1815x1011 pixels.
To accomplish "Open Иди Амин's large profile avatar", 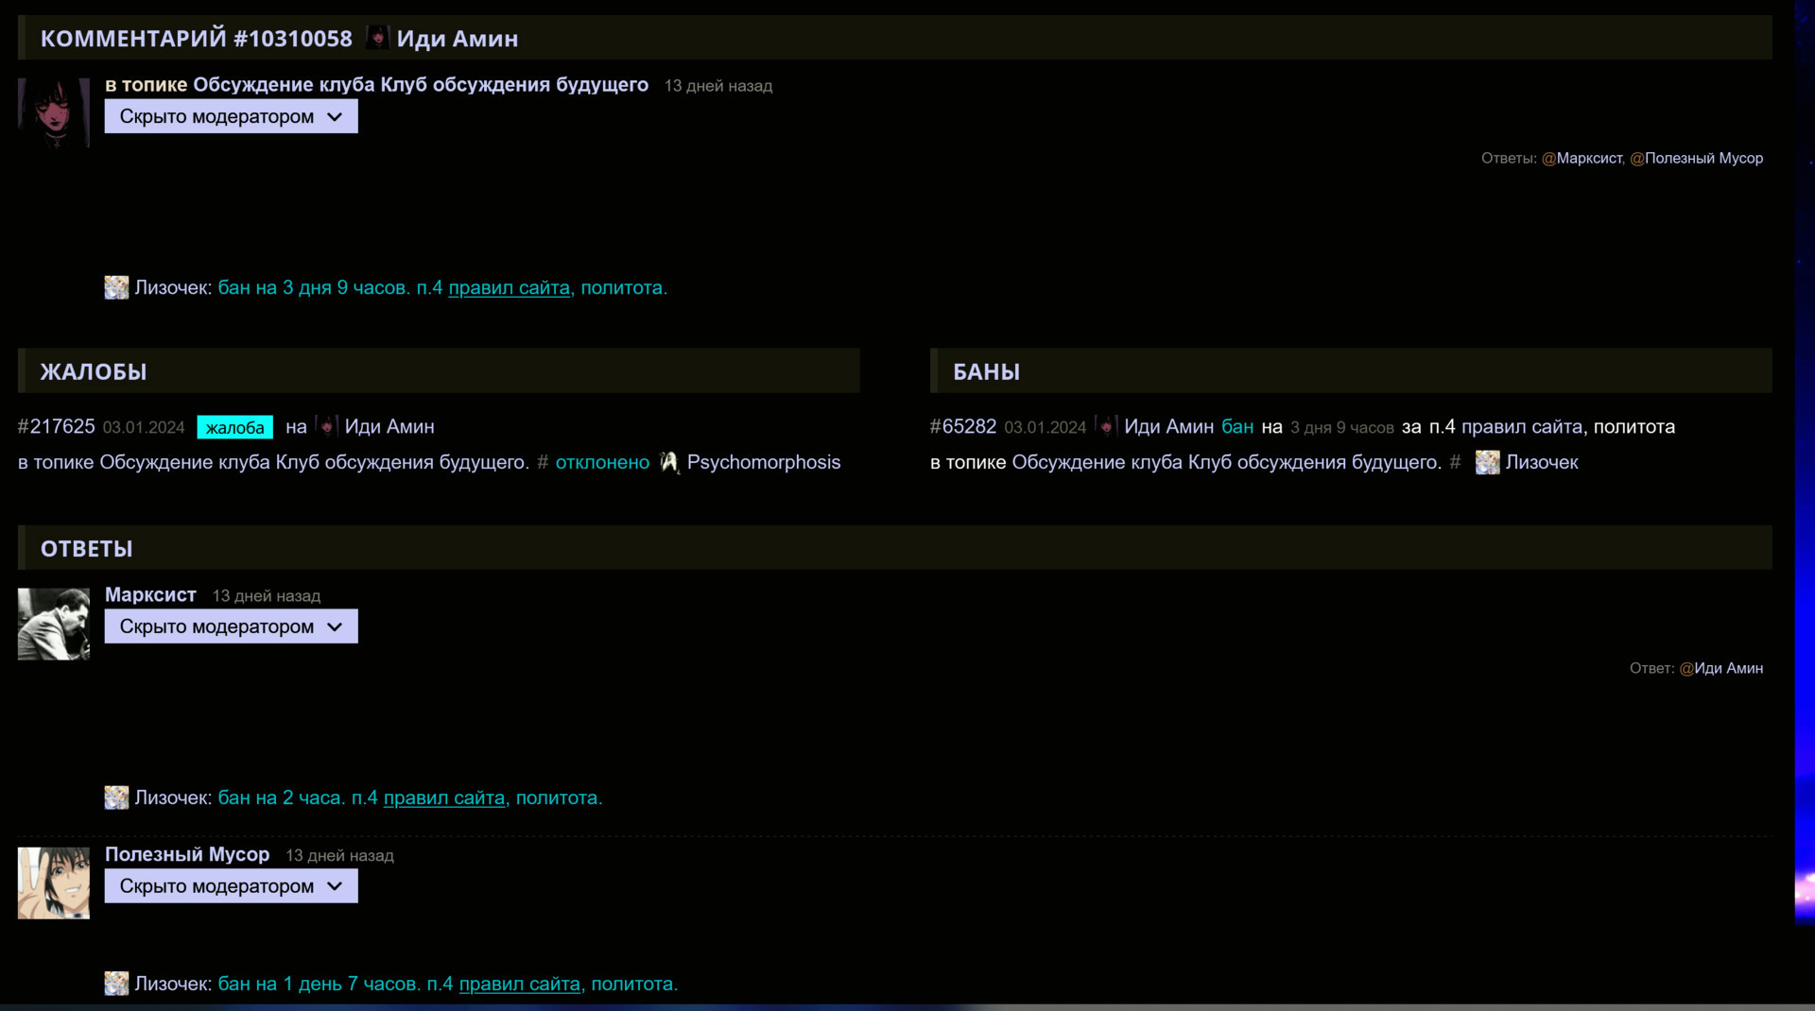I will tap(54, 113).
